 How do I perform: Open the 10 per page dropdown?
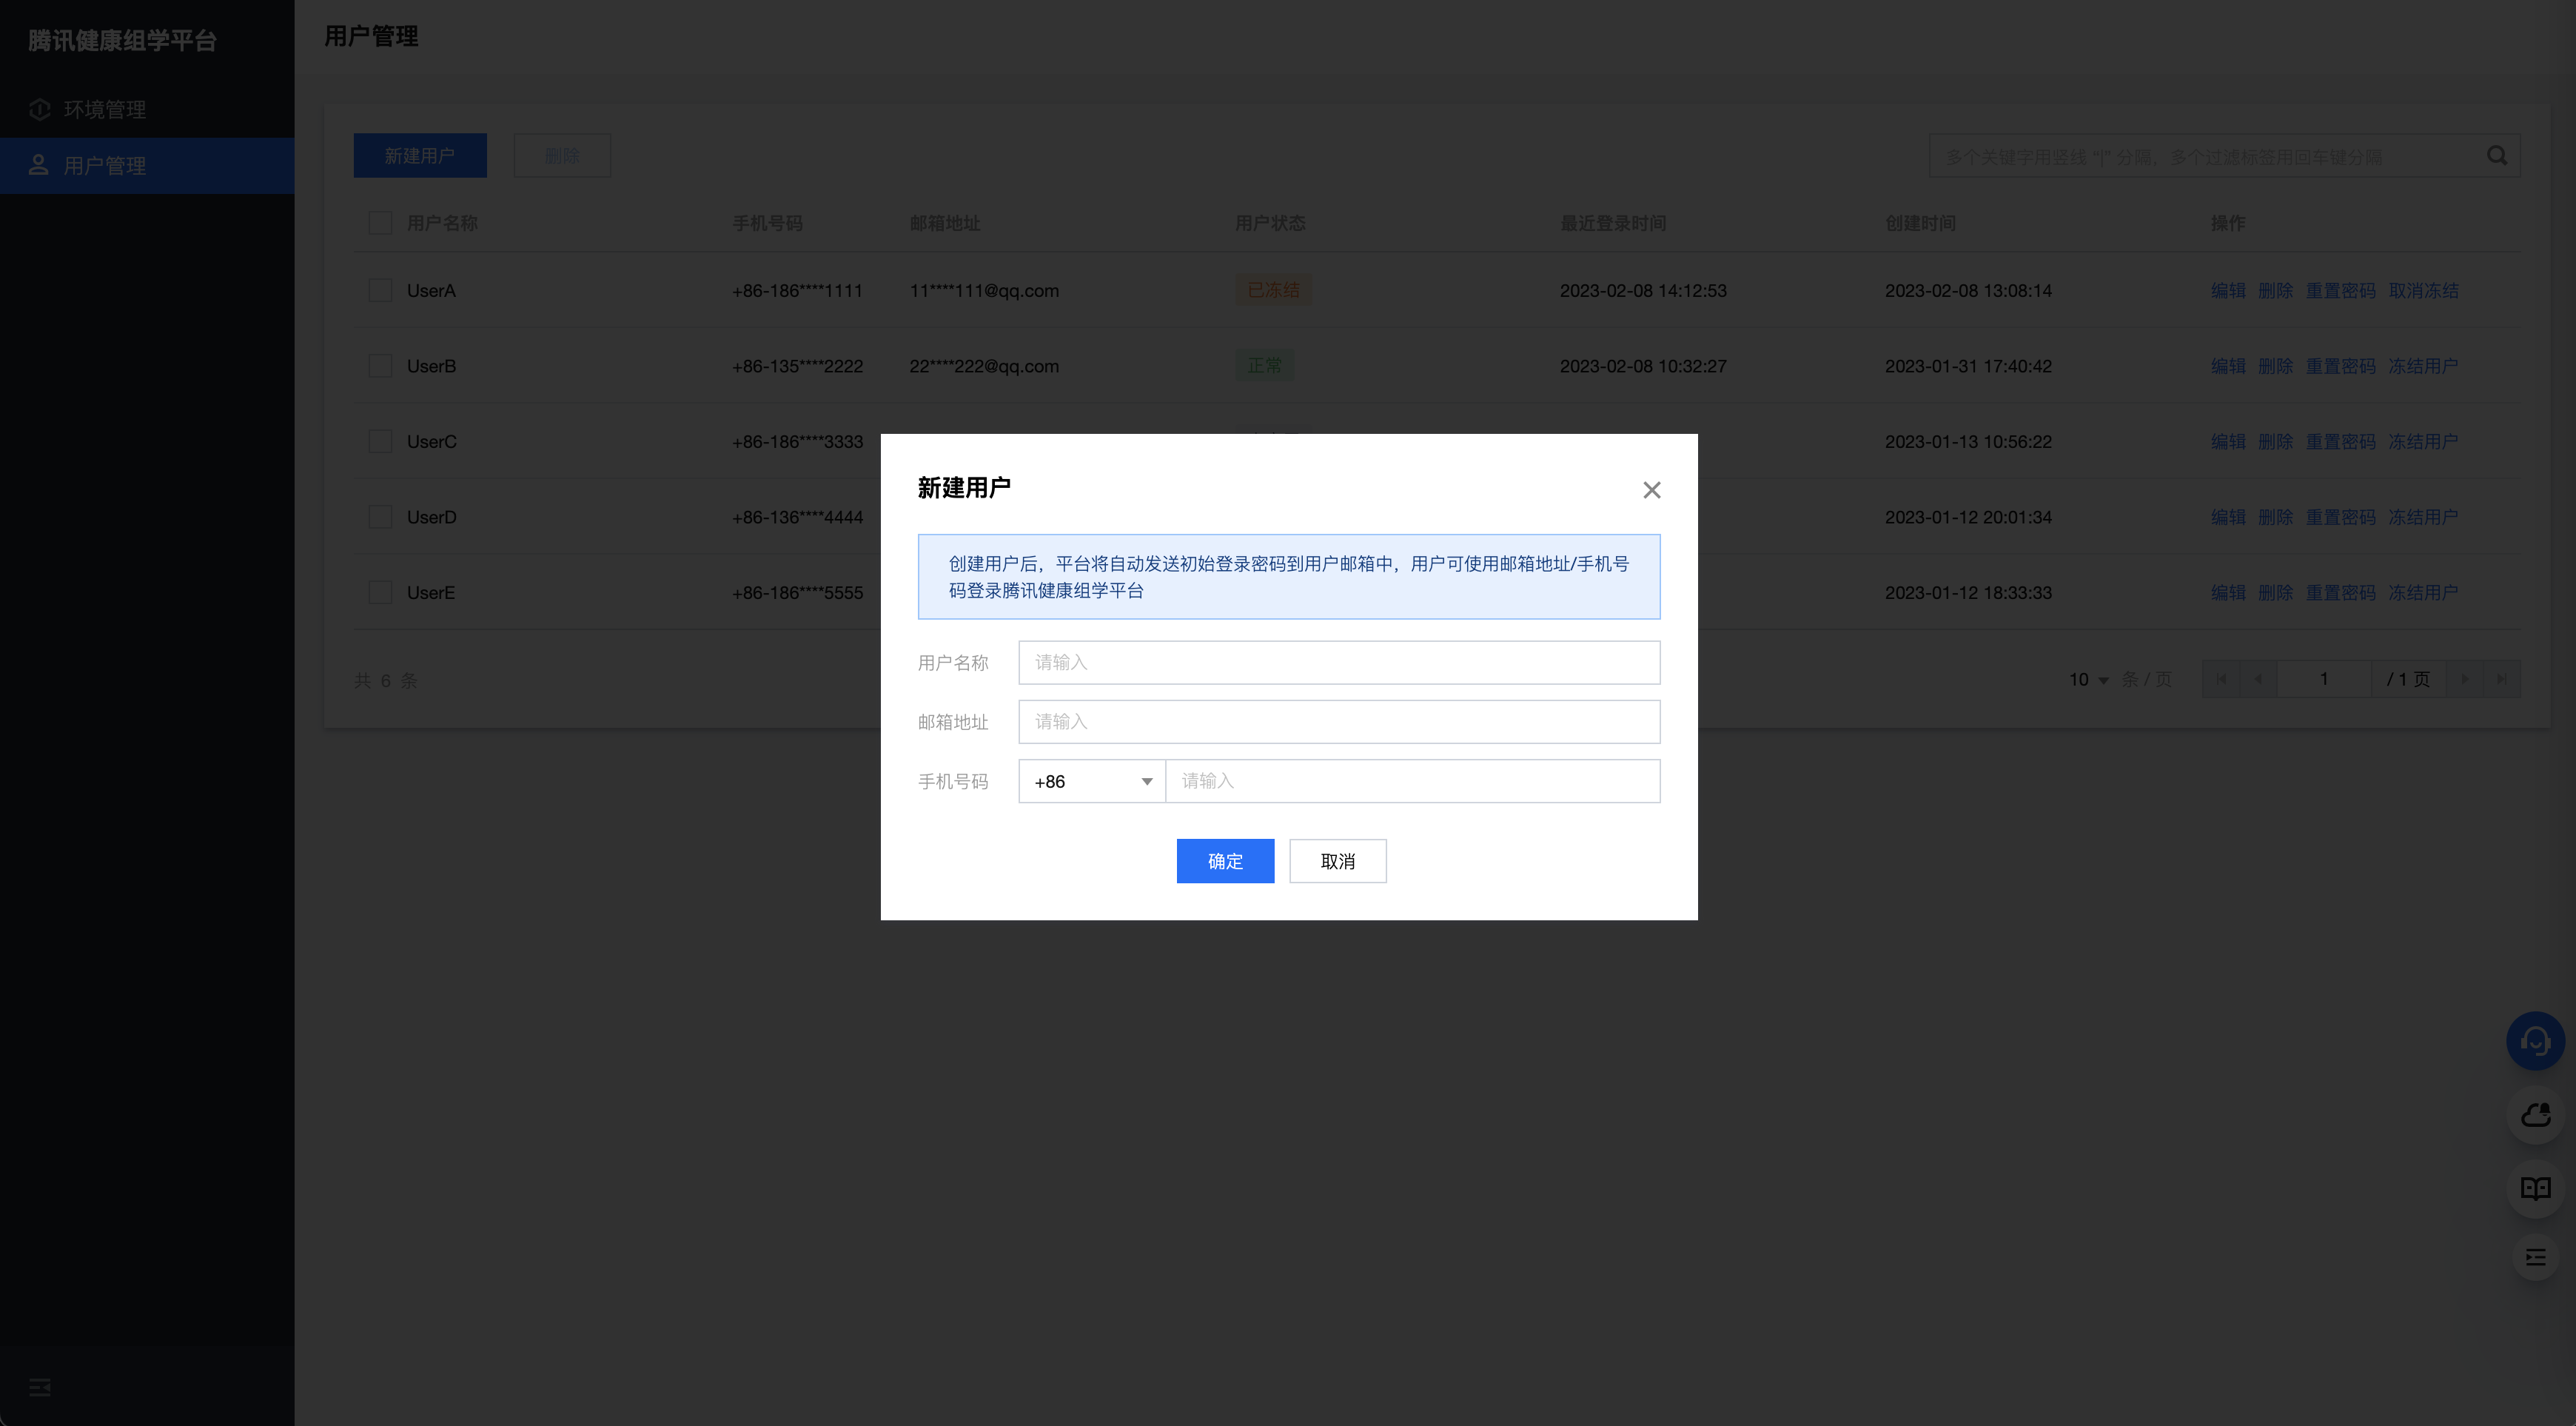[x=2088, y=680]
